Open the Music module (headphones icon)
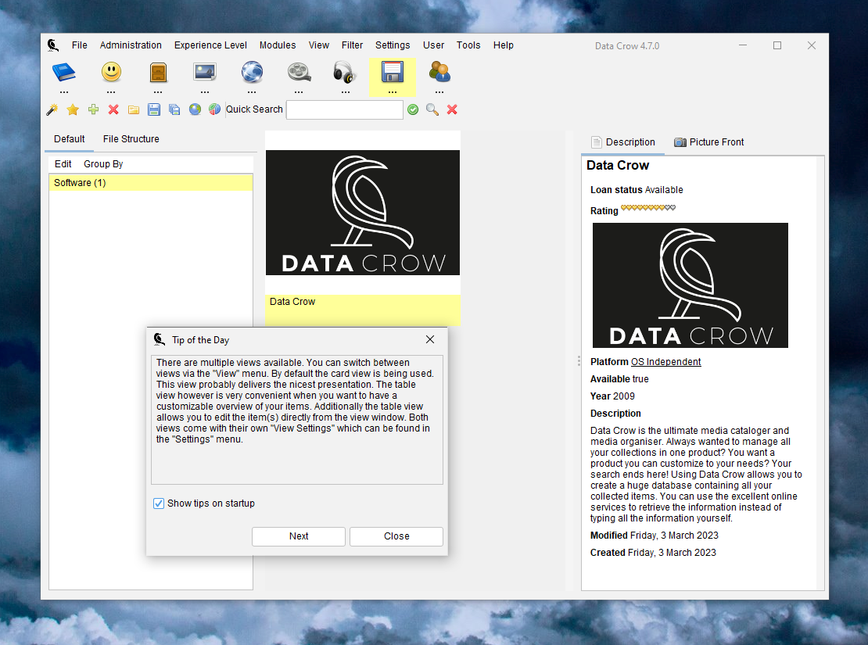The image size is (868, 645). click(x=344, y=73)
